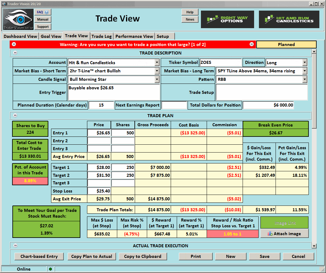The height and width of the screenshot is (273, 326).
Task: Open the Hit and Run Candlesticks banner
Action: click(289, 19)
